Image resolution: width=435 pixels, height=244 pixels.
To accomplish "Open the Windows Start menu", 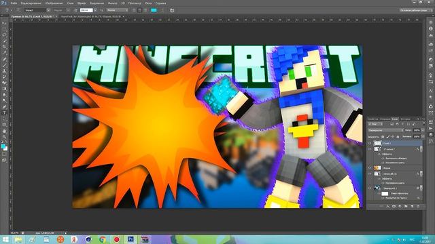I will pos(5,239).
